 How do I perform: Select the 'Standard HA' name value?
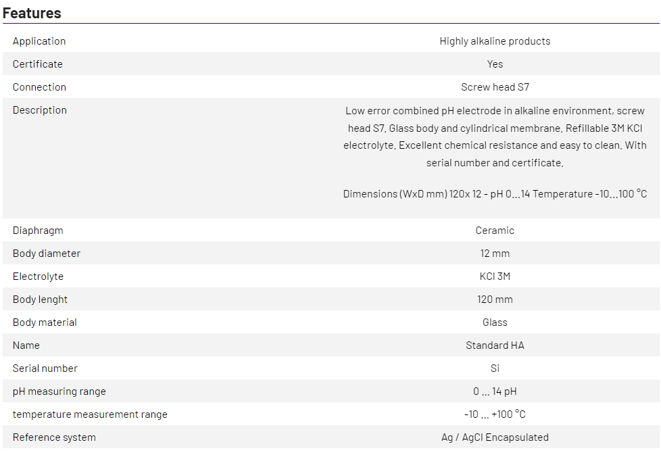tap(495, 345)
